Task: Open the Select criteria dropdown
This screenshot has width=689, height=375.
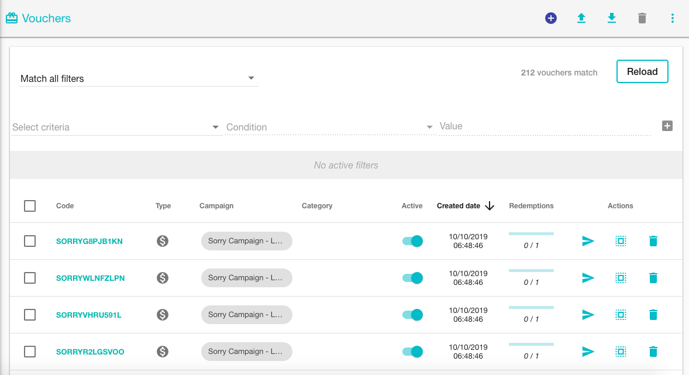Action: (116, 127)
